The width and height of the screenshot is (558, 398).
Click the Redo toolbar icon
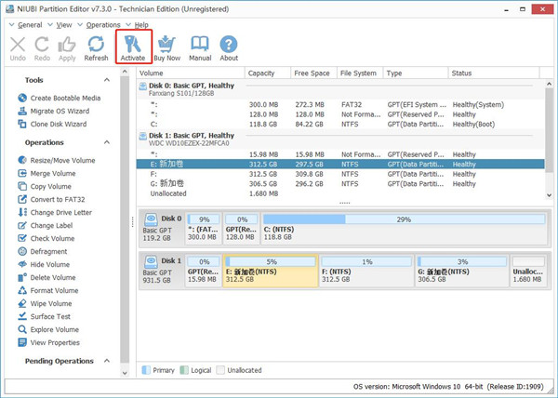(x=42, y=43)
